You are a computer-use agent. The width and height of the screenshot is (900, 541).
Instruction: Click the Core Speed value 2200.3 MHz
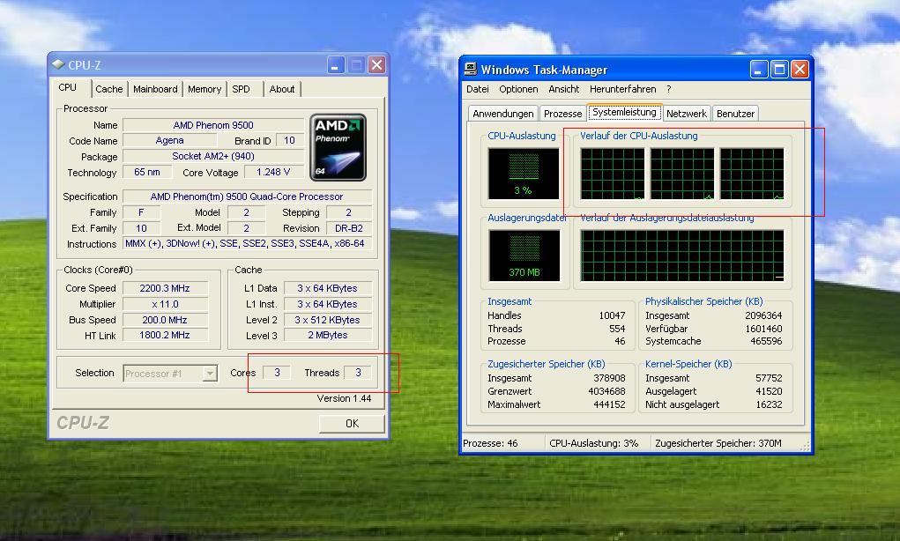pos(165,288)
